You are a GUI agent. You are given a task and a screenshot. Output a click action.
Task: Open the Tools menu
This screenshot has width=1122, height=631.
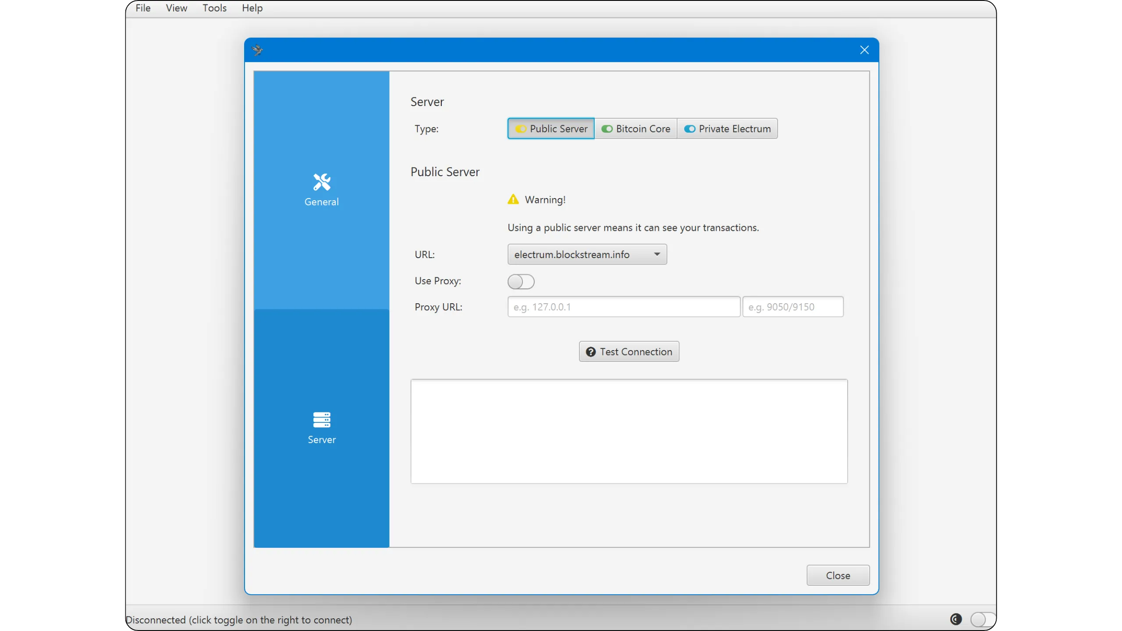click(x=214, y=8)
